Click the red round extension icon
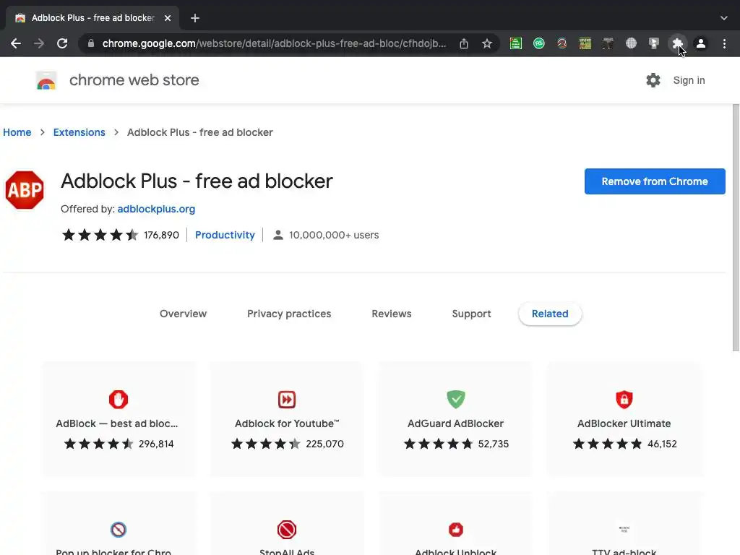740x555 pixels. [562, 43]
